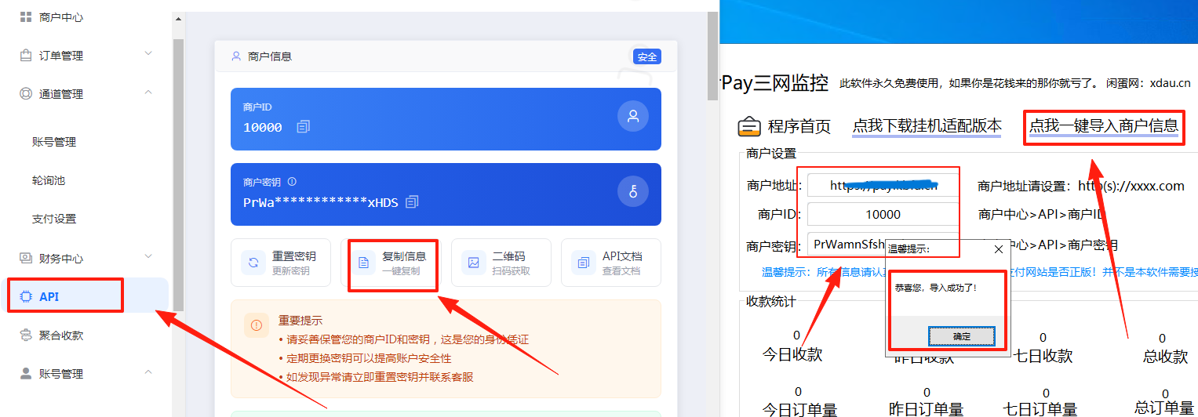Close the 温馨提示 dialog
The height and width of the screenshot is (417, 1198).
[998, 249]
